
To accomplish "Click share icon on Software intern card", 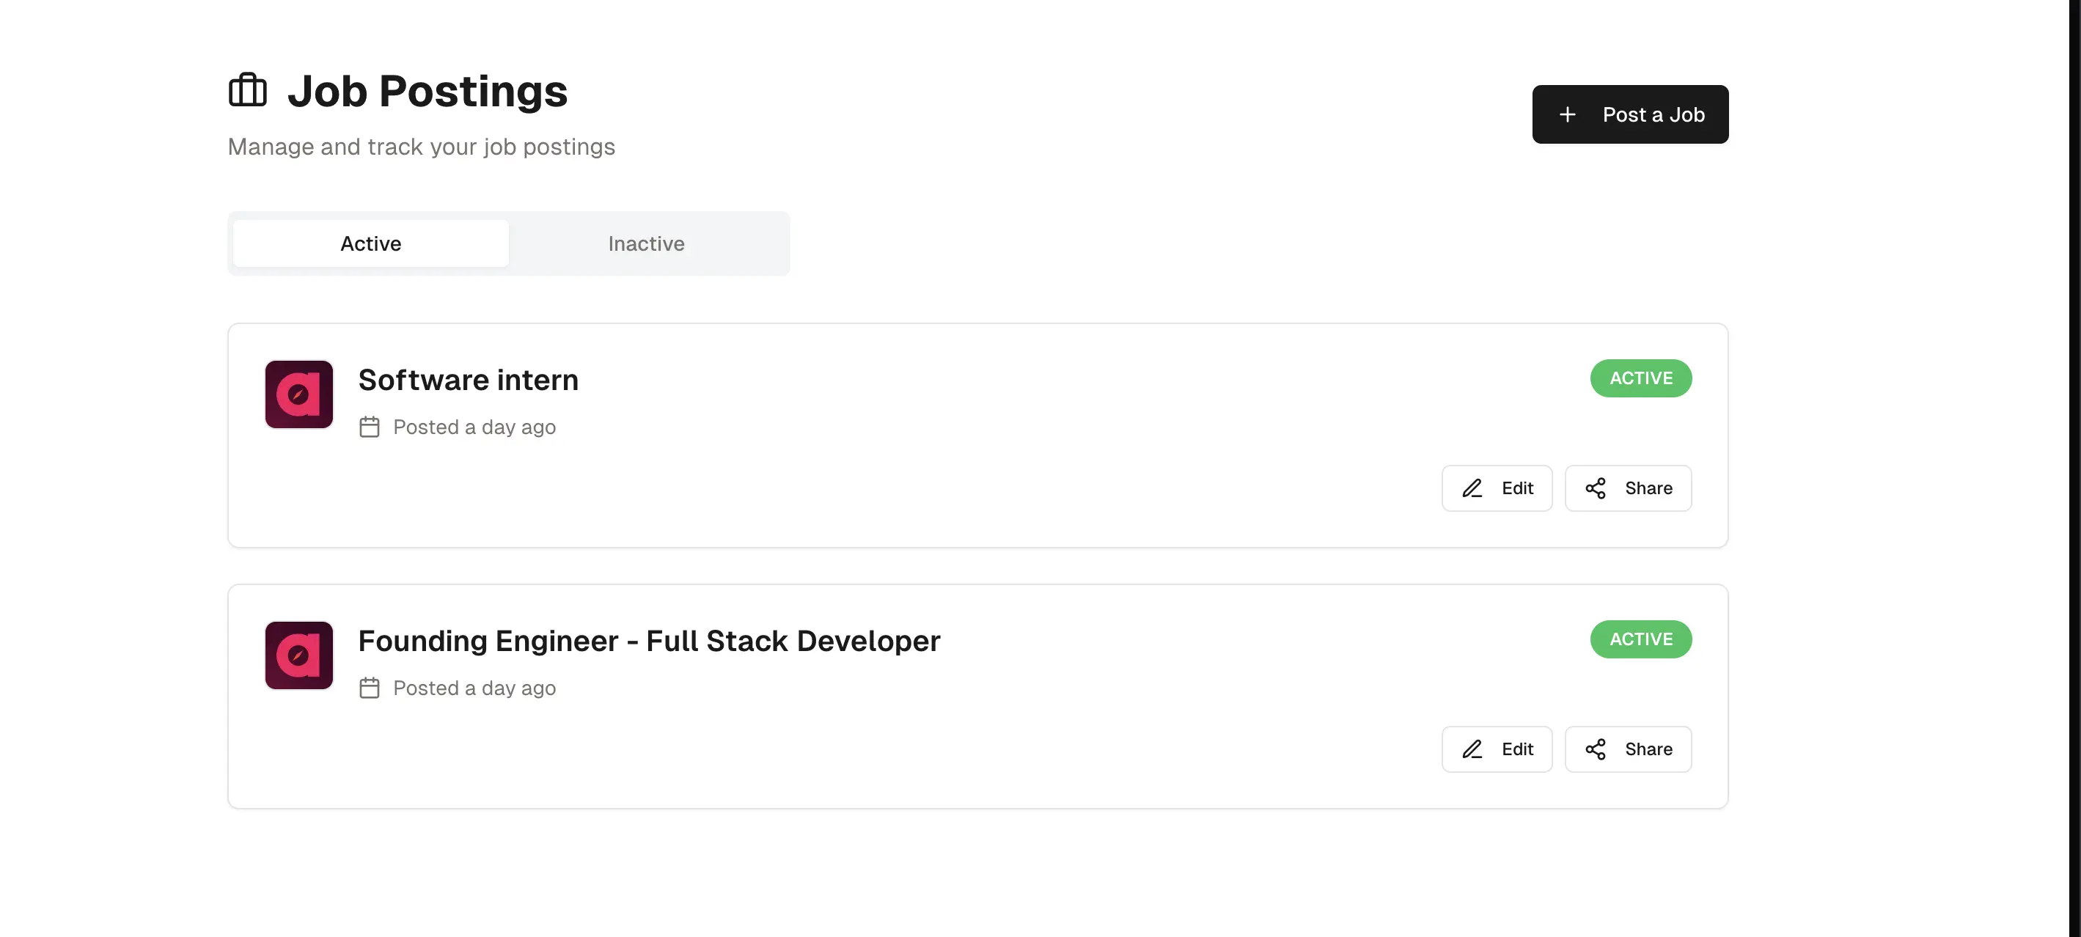I will [x=1595, y=489].
